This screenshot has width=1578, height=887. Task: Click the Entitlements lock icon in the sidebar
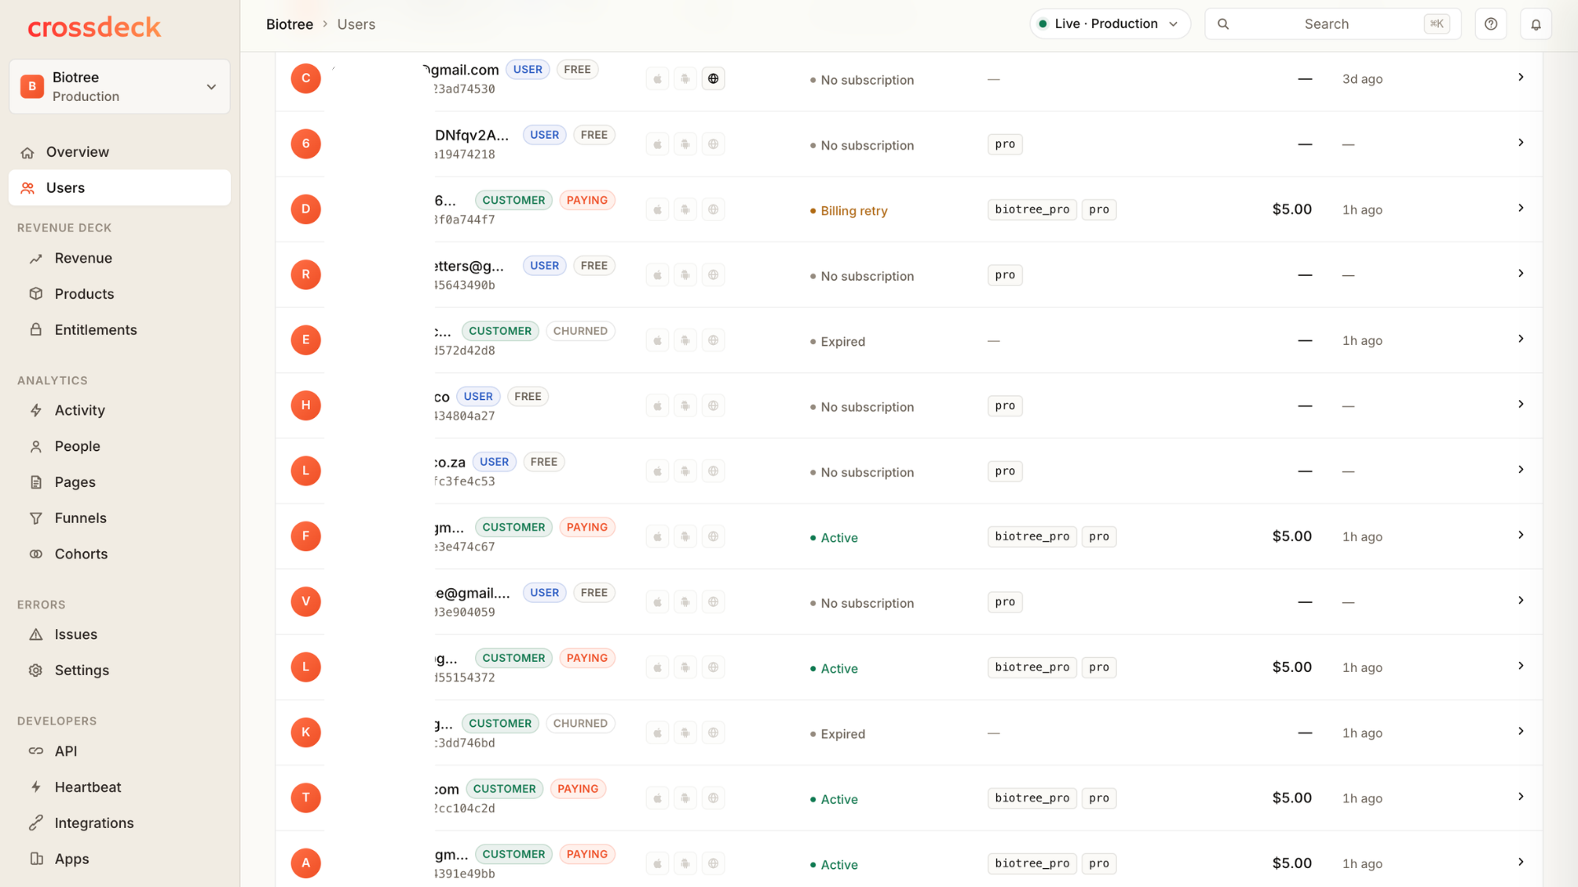click(x=36, y=330)
